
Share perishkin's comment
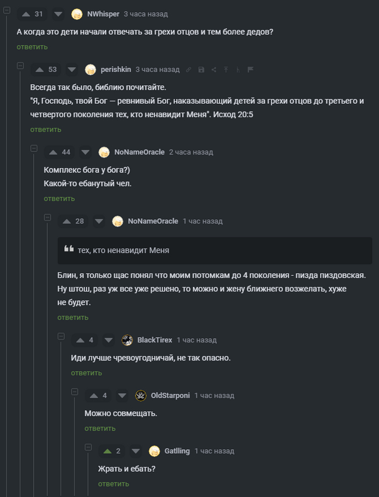(x=213, y=69)
